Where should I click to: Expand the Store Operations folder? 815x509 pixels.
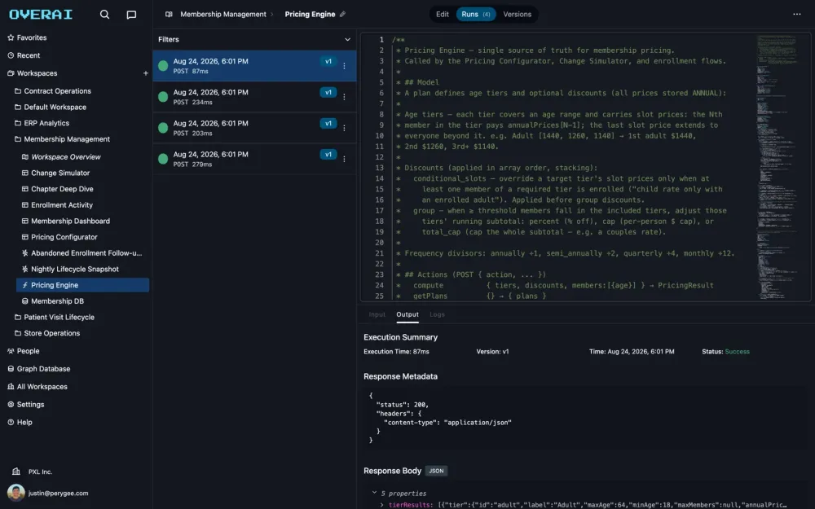(51, 333)
